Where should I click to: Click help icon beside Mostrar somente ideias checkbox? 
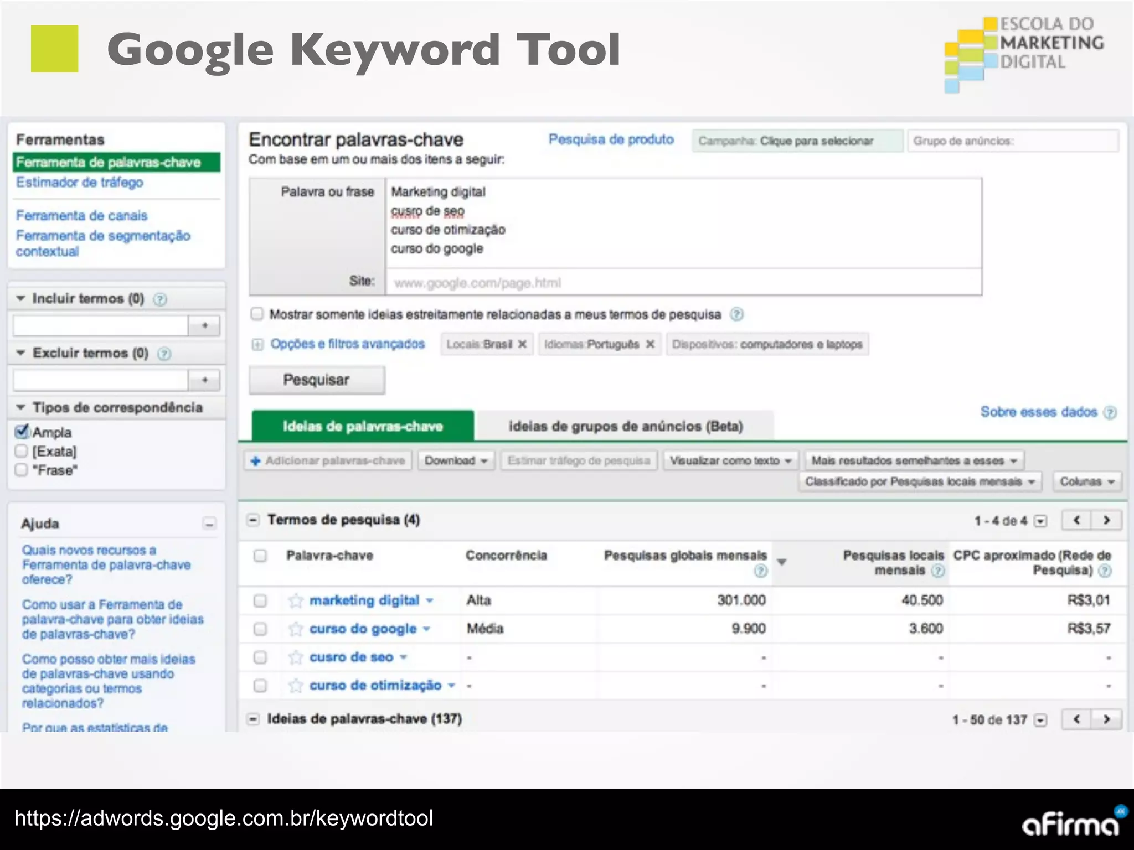[x=736, y=314]
